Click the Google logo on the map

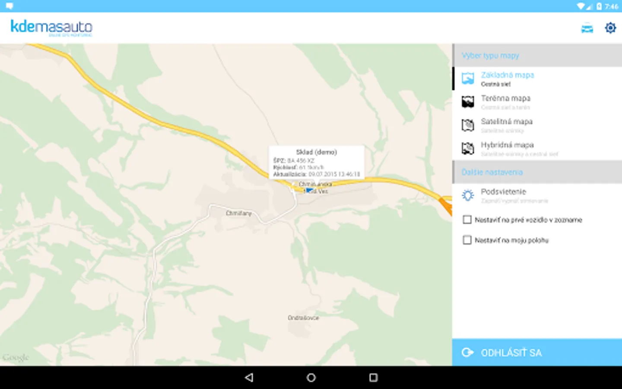[x=16, y=357]
